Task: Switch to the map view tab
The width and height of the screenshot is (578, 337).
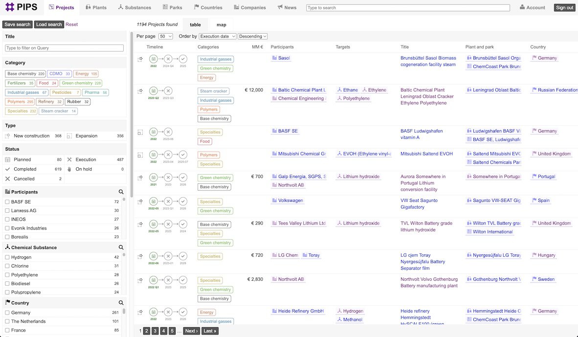Action: point(221,25)
